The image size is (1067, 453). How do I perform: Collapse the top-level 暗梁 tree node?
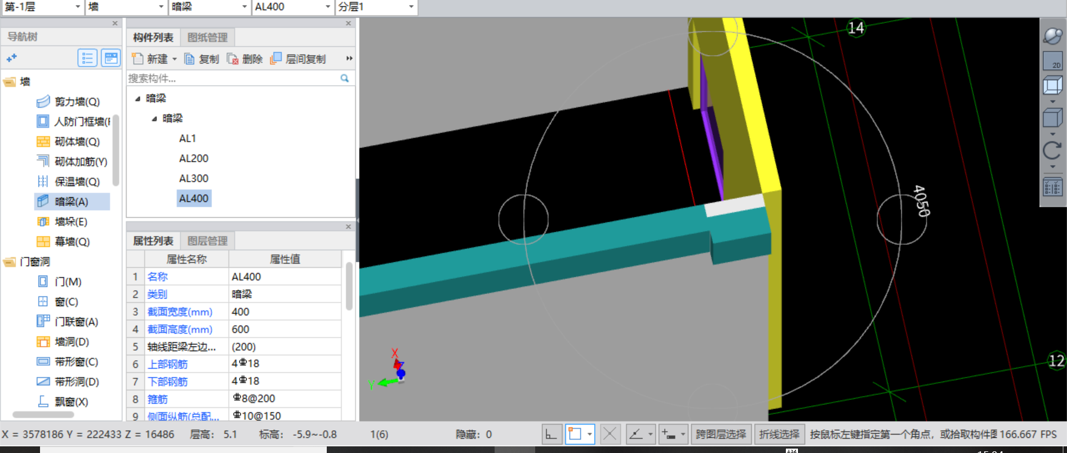[x=138, y=98]
